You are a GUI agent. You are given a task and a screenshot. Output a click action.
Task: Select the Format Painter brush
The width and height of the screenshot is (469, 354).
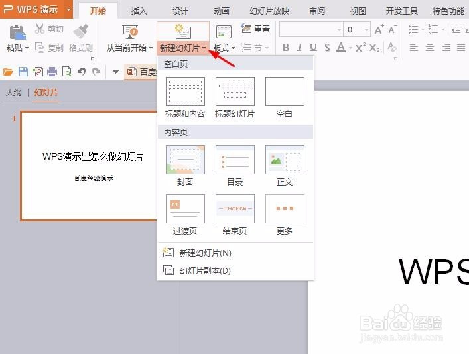coord(80,31)
